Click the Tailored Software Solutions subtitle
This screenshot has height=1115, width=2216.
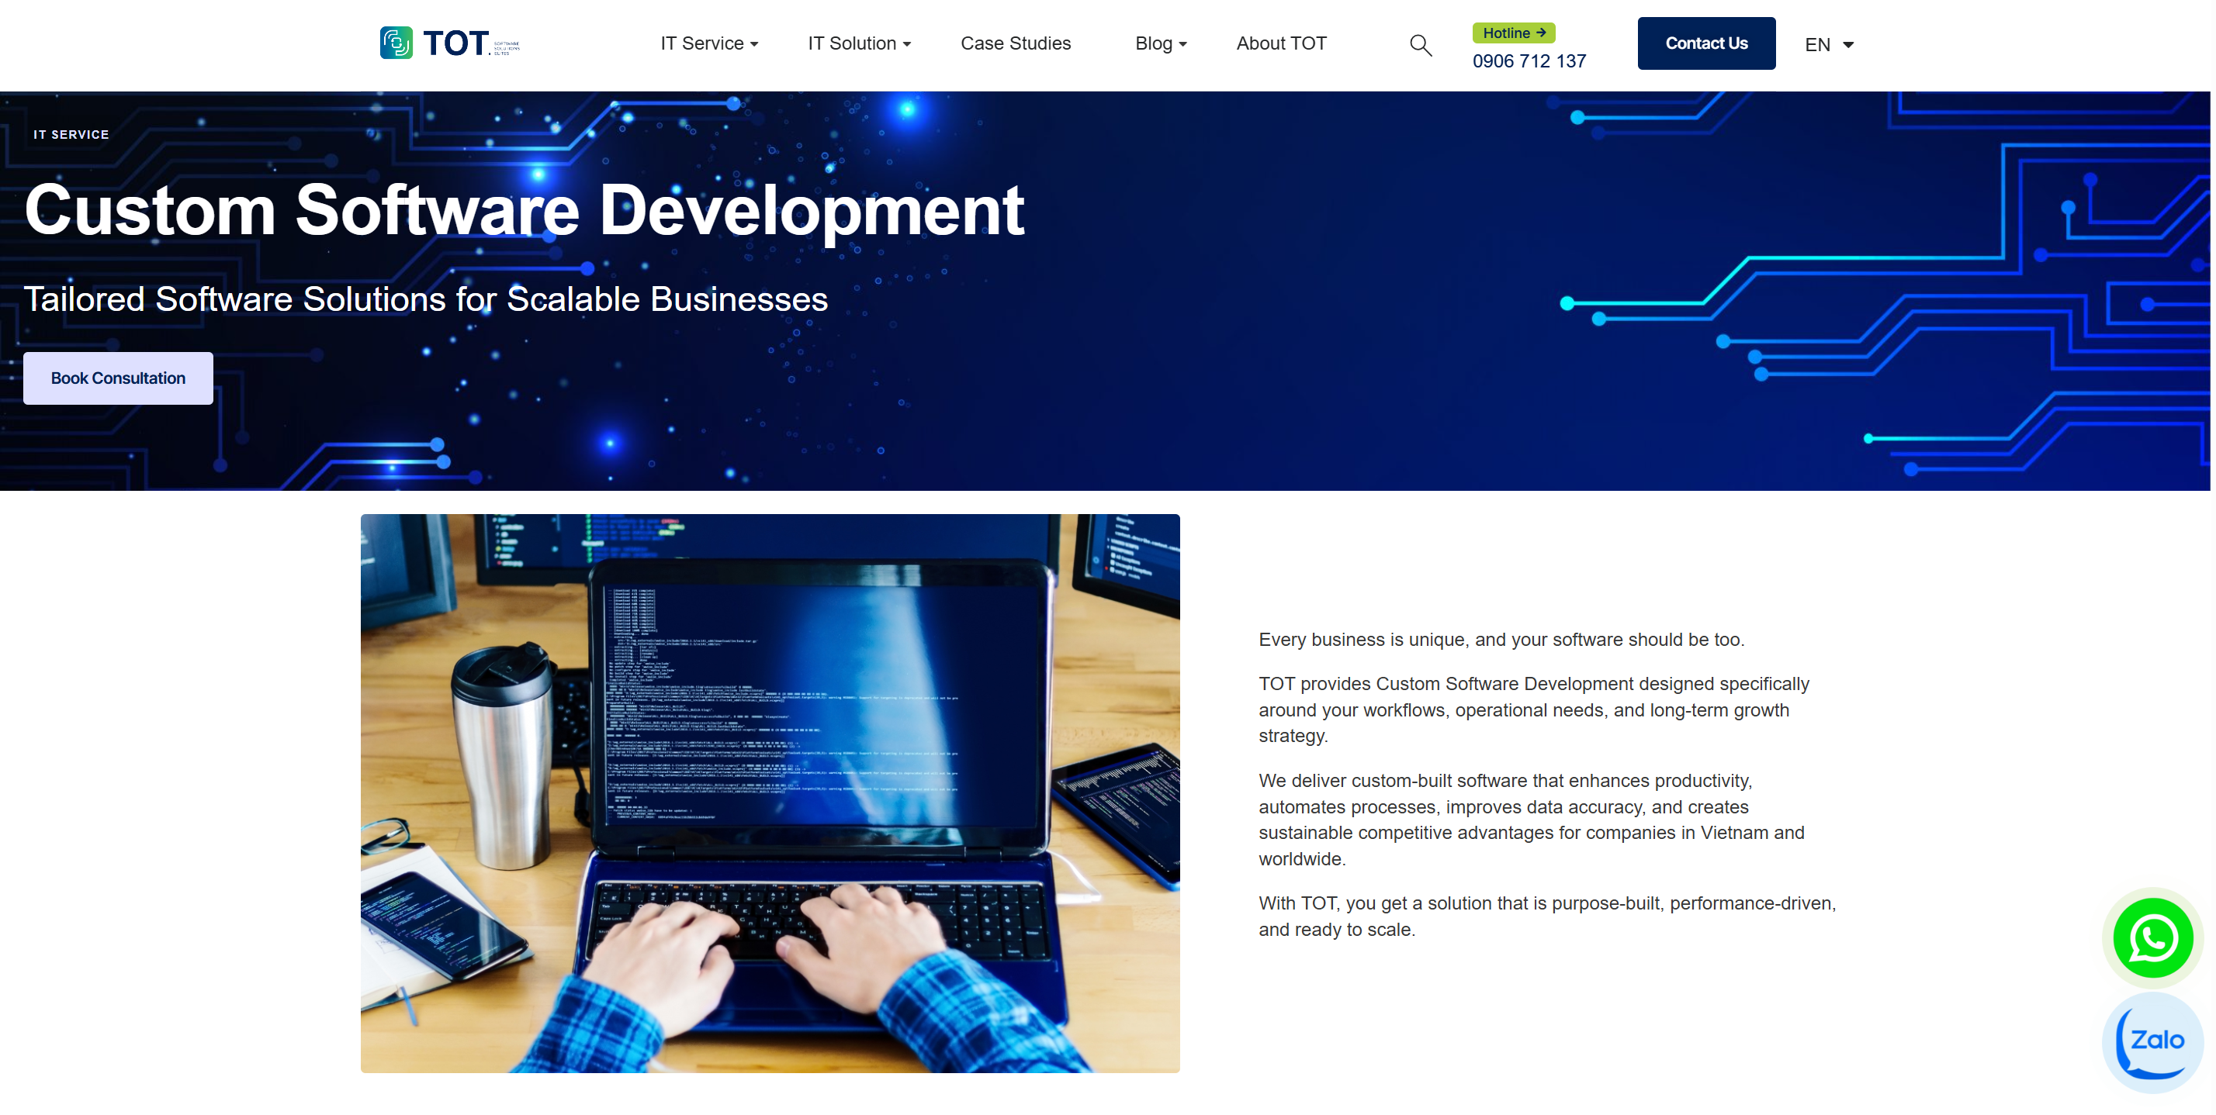[x=425, y=299]
